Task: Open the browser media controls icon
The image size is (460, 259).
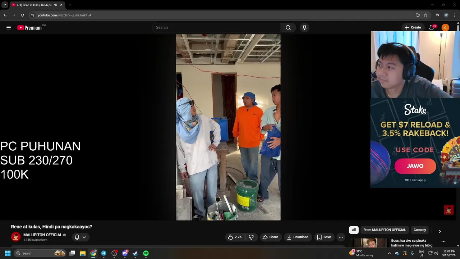Action: pos(437,15)
